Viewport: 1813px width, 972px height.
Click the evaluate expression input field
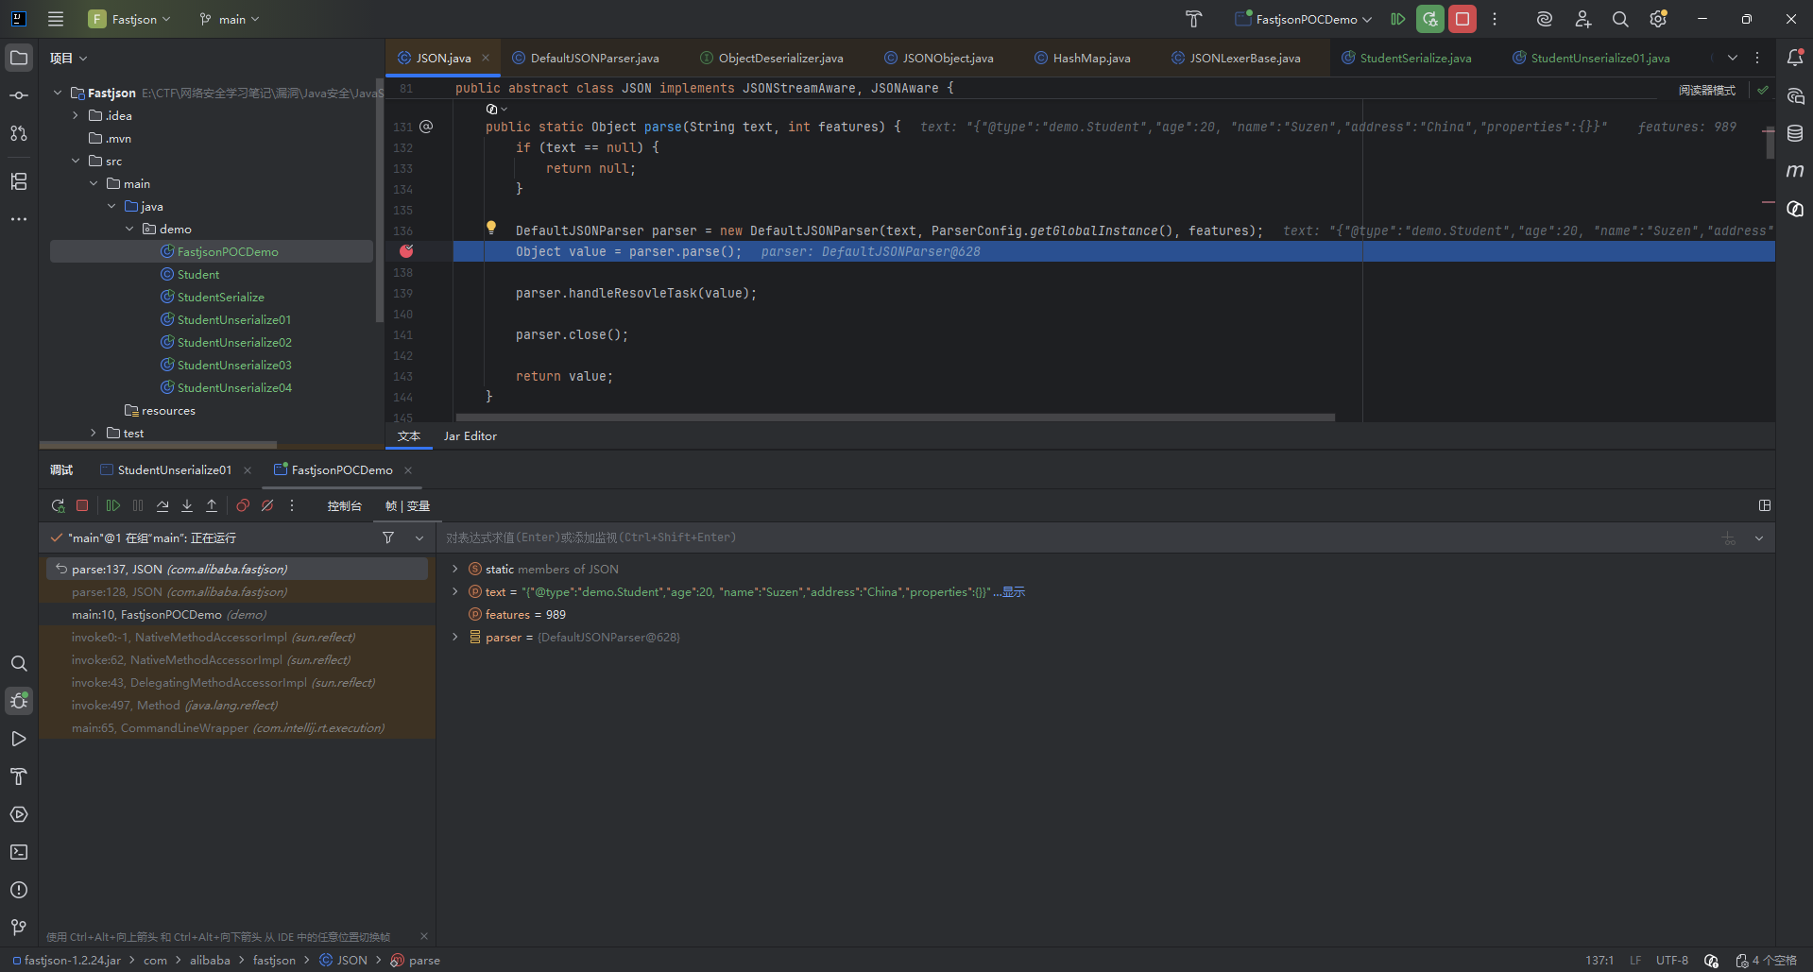[x=1077, y=537]
